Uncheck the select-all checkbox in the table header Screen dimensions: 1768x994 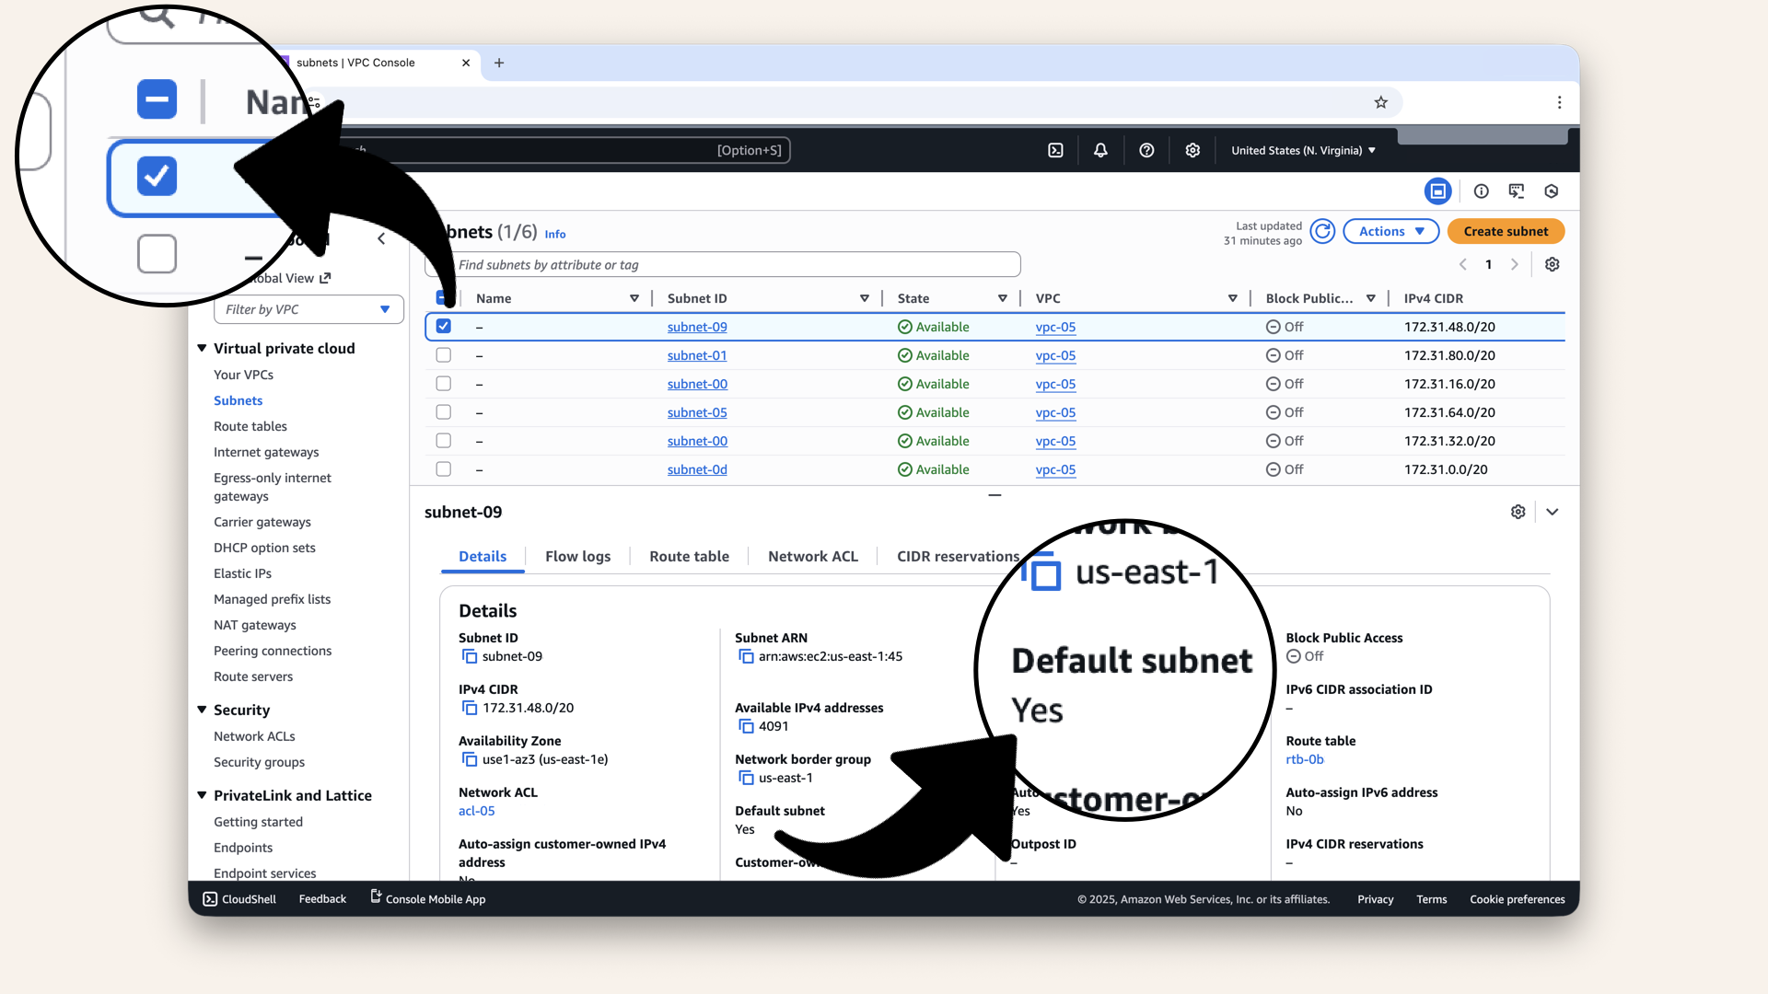coord(443,297)
